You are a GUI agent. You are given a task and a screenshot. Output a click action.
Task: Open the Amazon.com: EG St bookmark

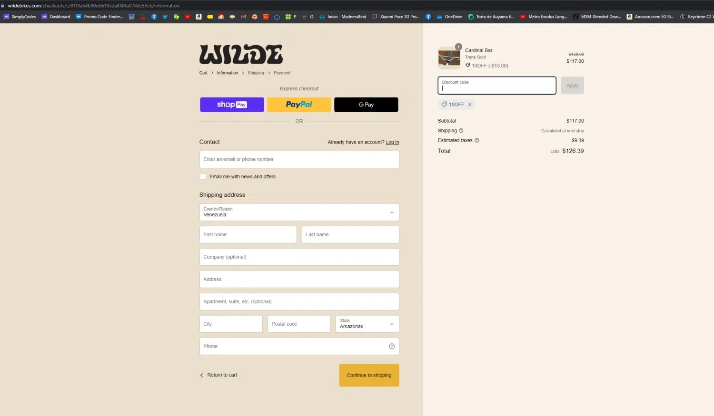tap(650, 17)
